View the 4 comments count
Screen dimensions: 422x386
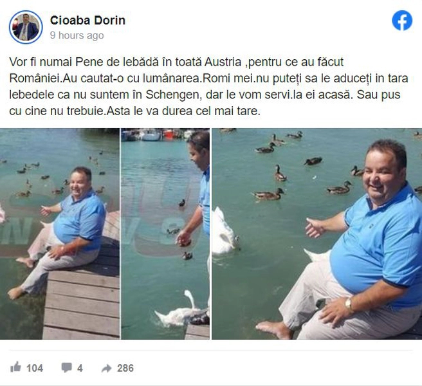(80, 368)
